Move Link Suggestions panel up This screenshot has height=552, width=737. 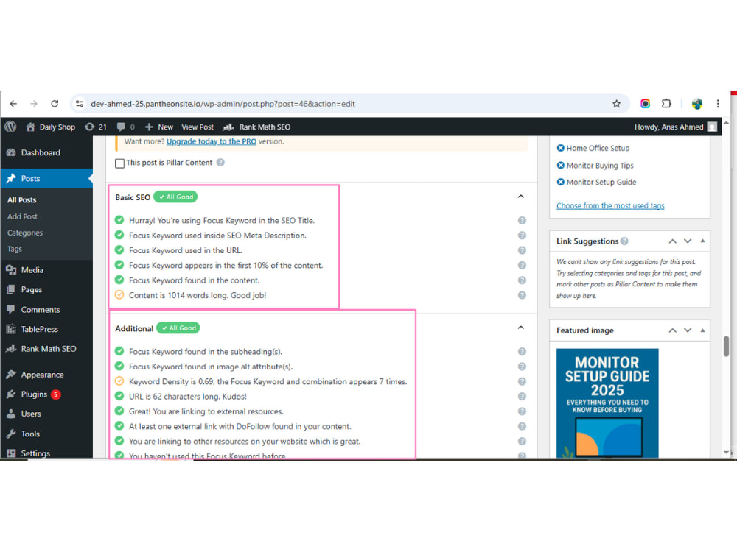[673, 241]
